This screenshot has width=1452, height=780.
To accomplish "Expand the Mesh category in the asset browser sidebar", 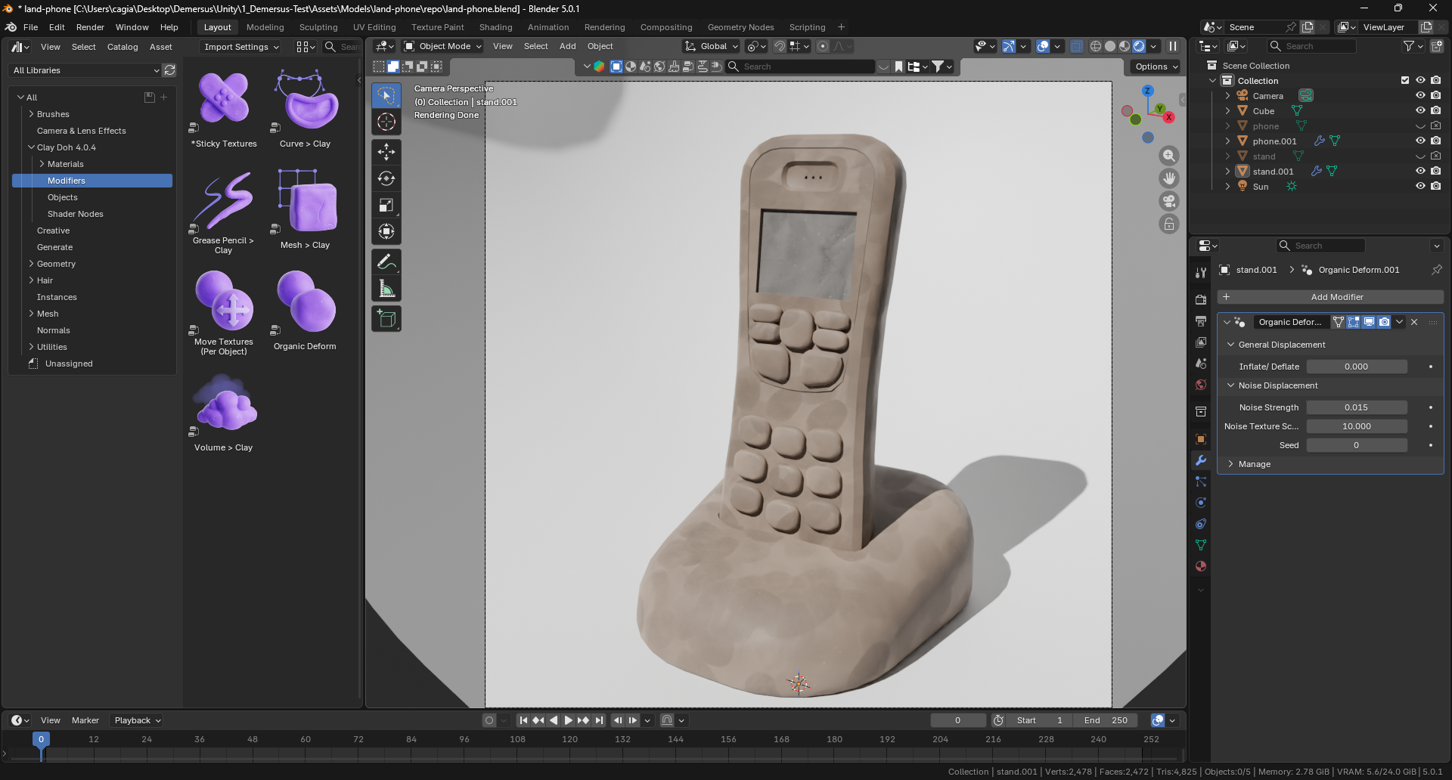I will point(33,314).
